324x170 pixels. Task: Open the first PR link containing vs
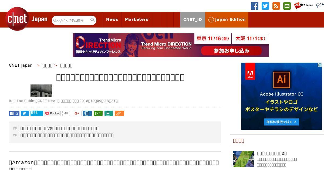[x=59, y=128]
